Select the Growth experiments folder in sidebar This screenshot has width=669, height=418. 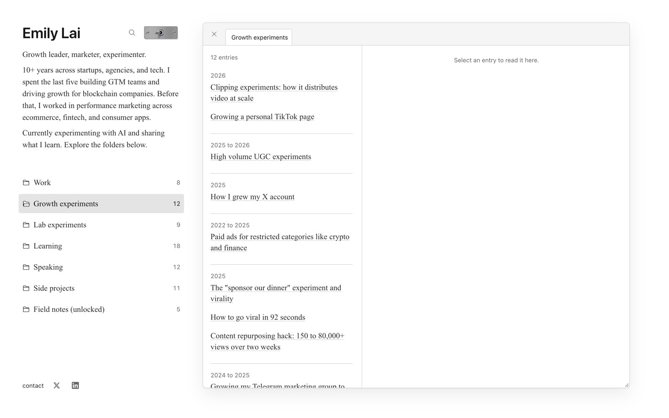coord(101,204)
